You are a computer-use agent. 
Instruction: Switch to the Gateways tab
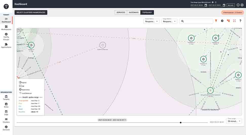134,12
